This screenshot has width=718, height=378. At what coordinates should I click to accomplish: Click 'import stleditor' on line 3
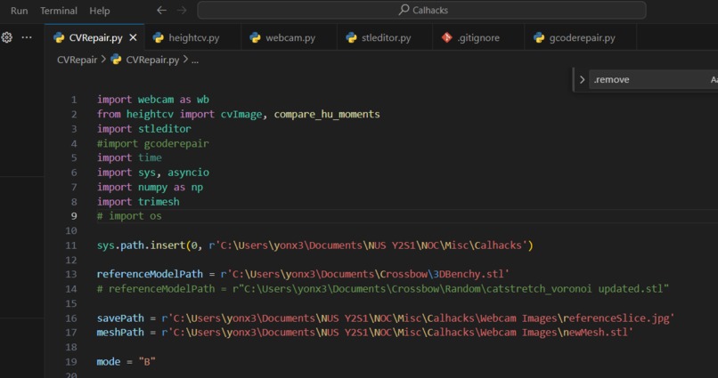coord(143,129)
